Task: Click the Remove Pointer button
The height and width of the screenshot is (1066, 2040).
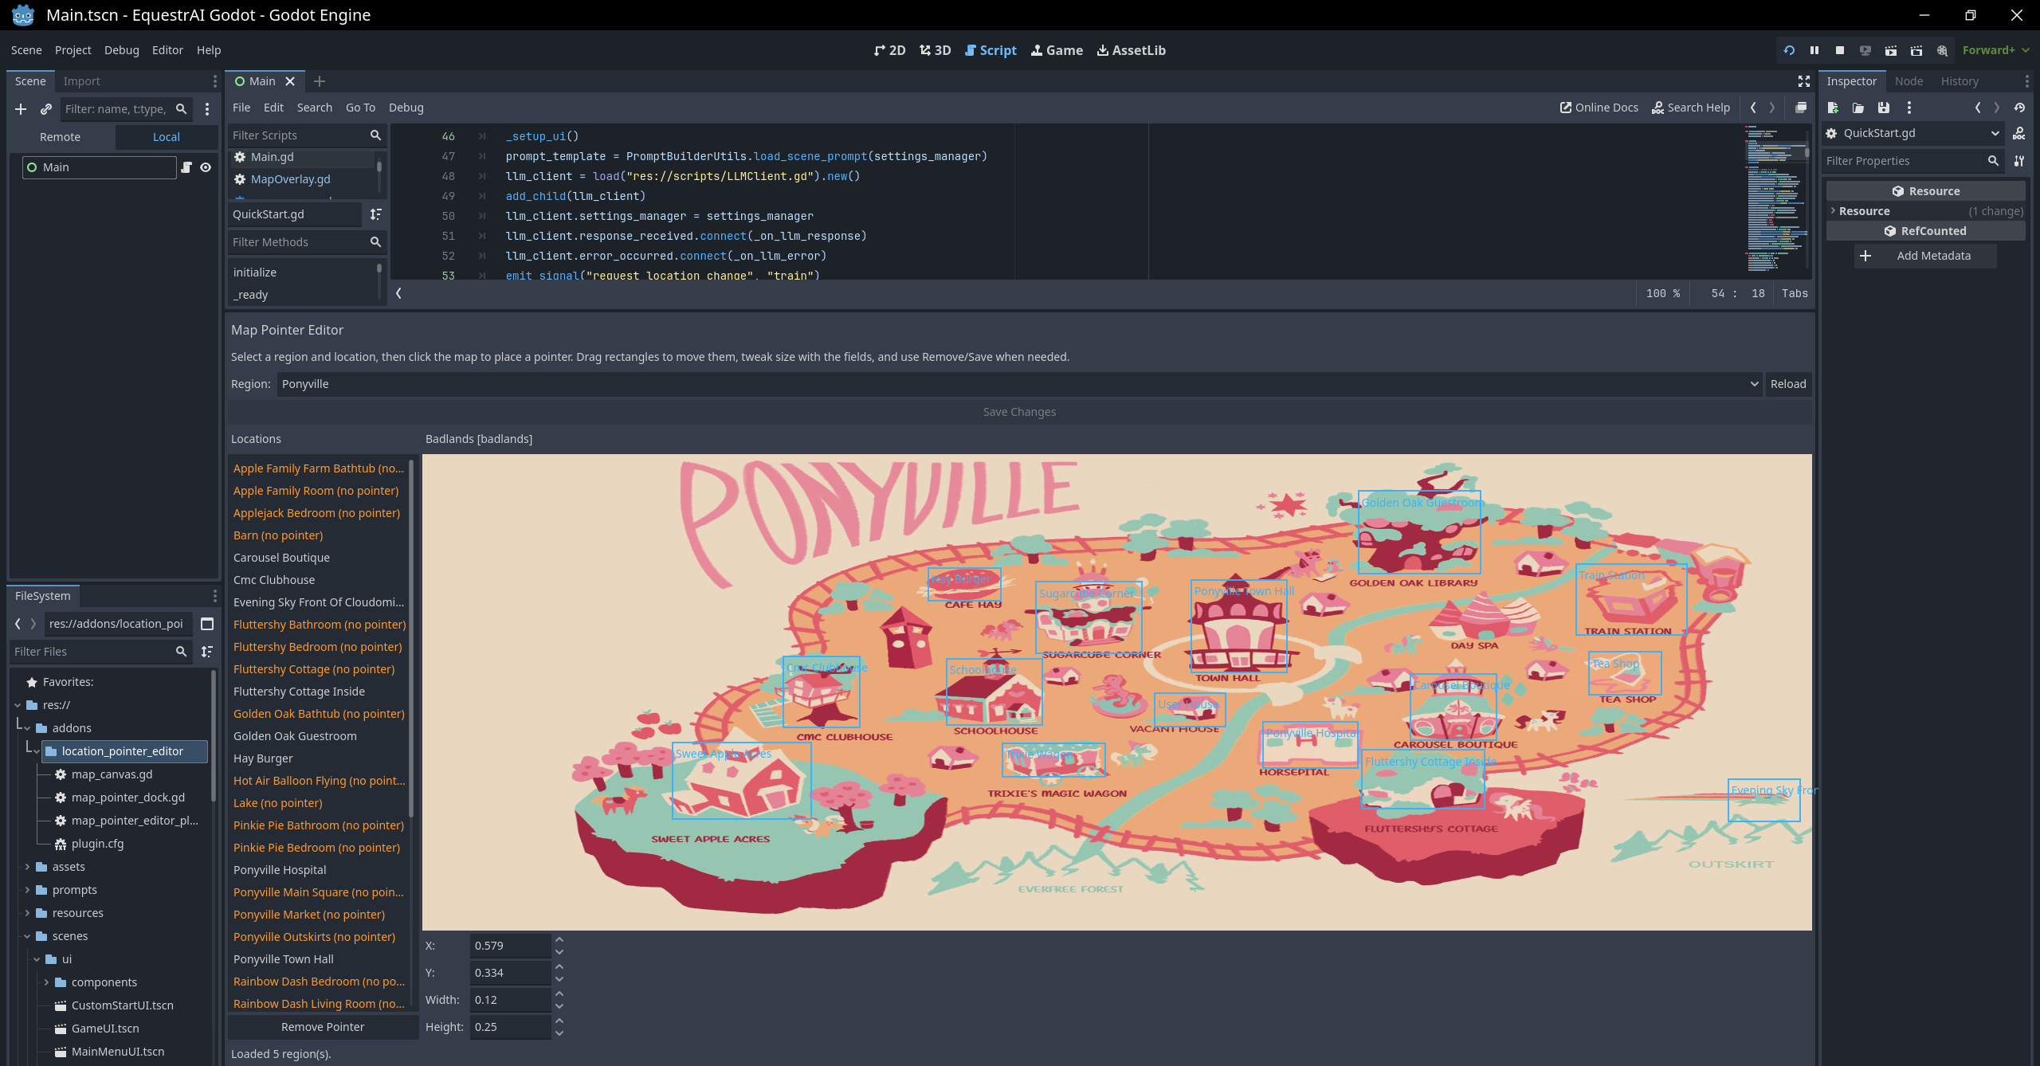Action: click(x=323, y=1027)
